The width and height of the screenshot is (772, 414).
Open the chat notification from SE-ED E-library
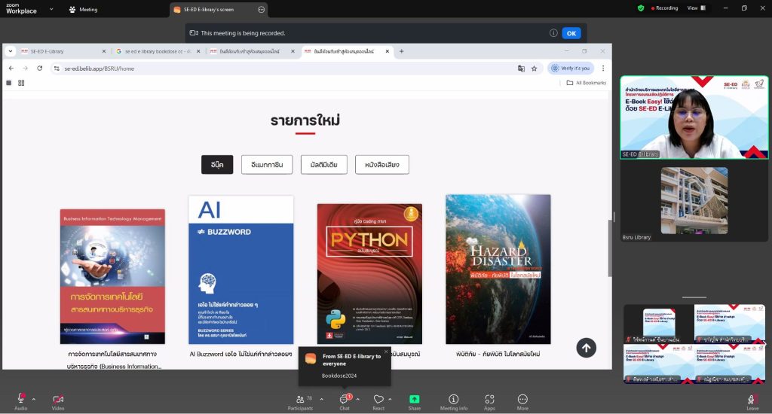coord(345,366)
